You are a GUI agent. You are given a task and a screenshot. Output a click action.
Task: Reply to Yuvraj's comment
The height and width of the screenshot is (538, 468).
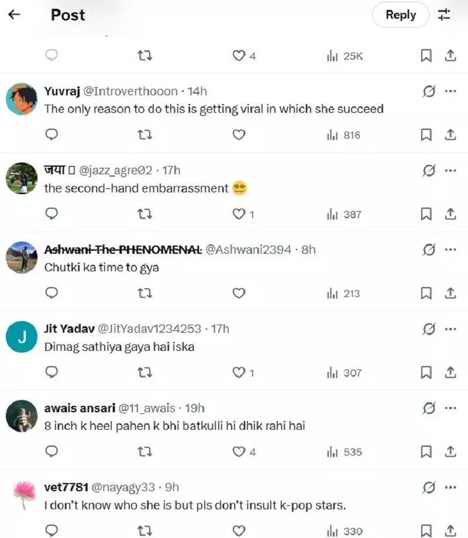coord(51,135)
